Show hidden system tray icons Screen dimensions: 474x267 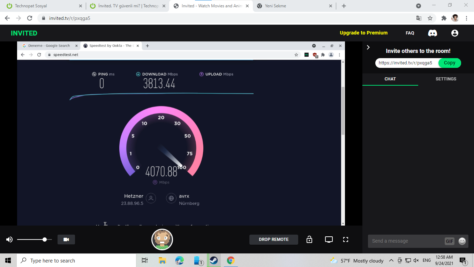(x=391, y=260)
